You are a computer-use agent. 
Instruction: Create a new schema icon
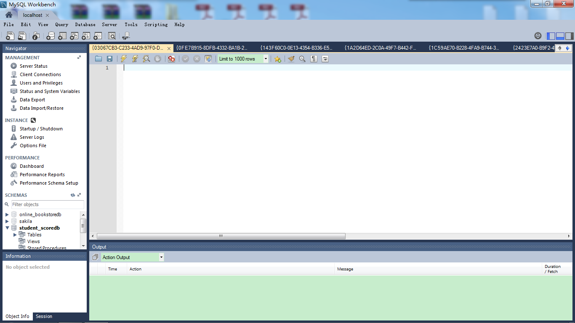pyautogui.click(x=51, y=36)
